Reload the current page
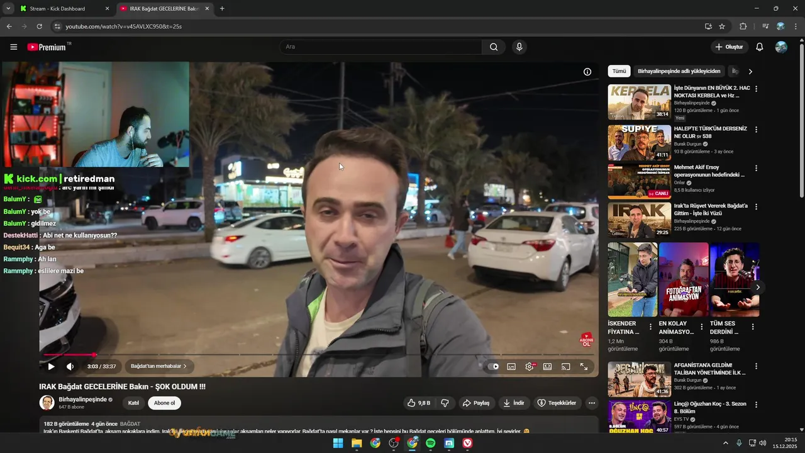This screenshot has width=805, height=453. pos(39,26)
